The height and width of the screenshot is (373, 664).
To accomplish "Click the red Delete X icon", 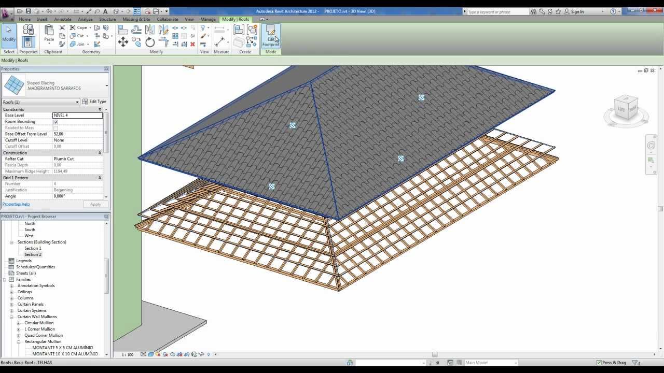I will (192, 44).
